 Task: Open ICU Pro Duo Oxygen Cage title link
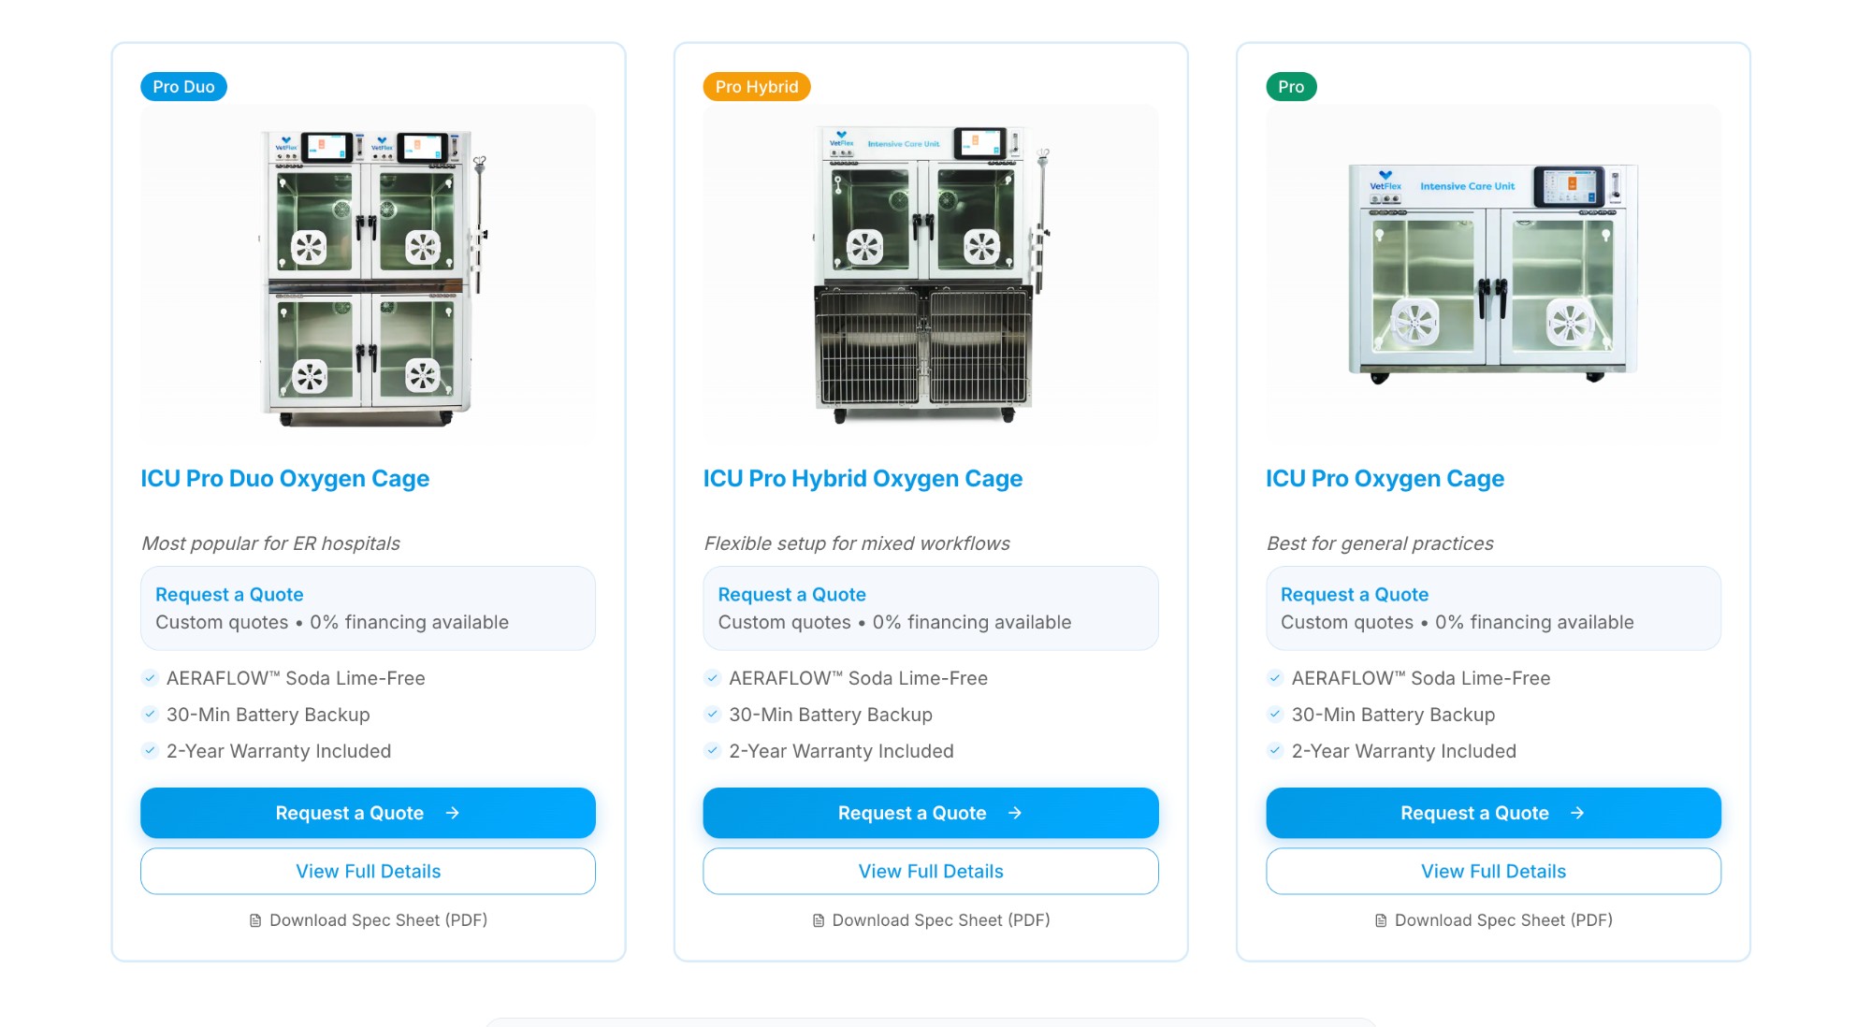coord(285,479)
